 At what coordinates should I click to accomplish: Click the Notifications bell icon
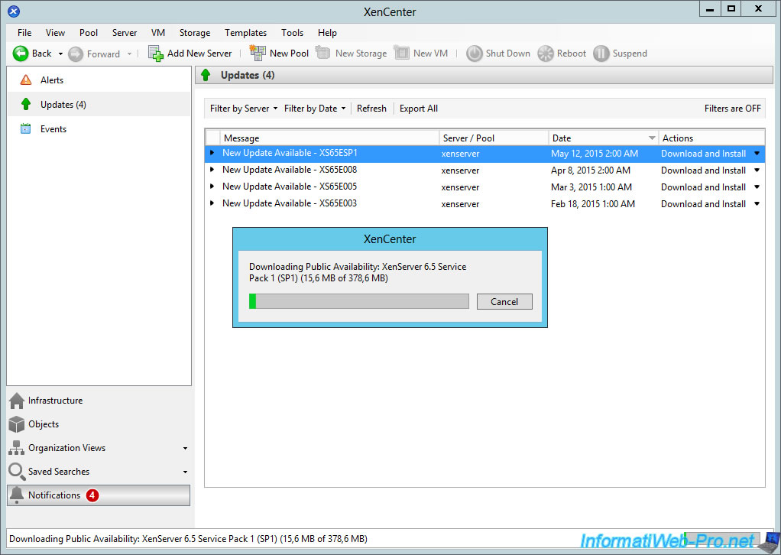click(17, 495)
